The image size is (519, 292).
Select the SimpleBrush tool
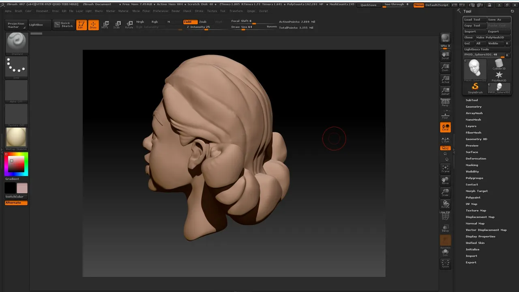(x=475, y=88)
